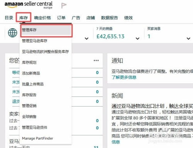Choose 全球销售 menu entry

[x=29, y=117]
